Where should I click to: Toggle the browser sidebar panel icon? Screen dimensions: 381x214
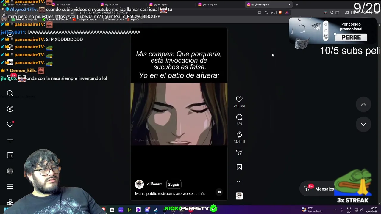tap(353, 12)
